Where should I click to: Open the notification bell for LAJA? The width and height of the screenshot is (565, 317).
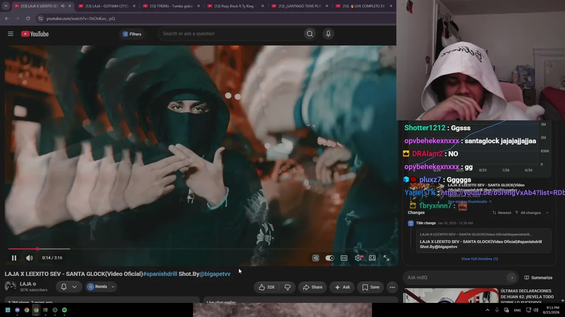(x=64, y=287)
